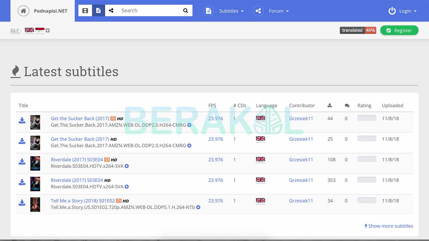Click Show more subtitles link
The width and height of the screenshot is (429, 241).
(389, 226)
